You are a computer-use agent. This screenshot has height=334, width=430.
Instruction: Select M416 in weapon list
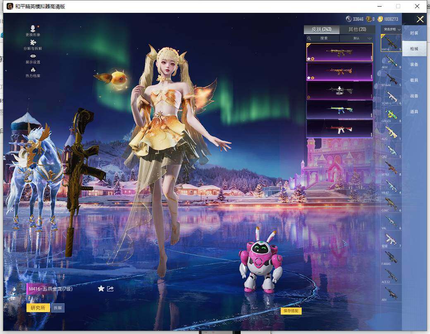tap(391, 43)
